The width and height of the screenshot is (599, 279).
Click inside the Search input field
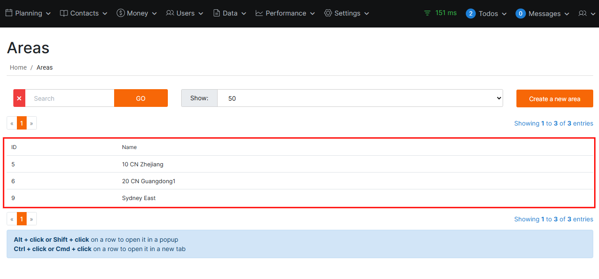click(70, 98)
